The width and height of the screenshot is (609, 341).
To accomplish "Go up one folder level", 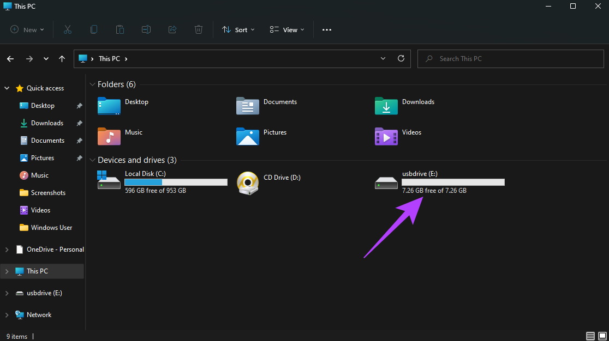I will [62, 59].
